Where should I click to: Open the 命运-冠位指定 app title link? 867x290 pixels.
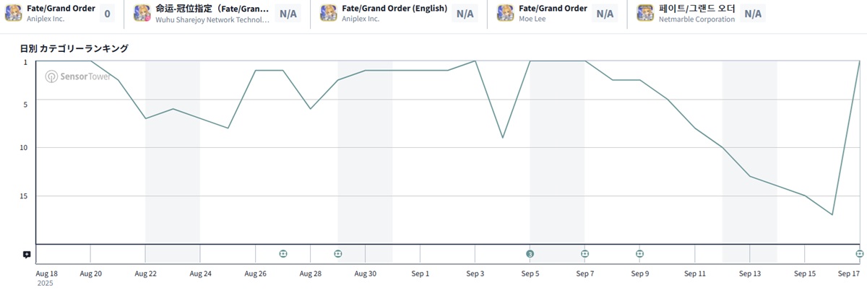pyautogui.click(x=212, y=8)
